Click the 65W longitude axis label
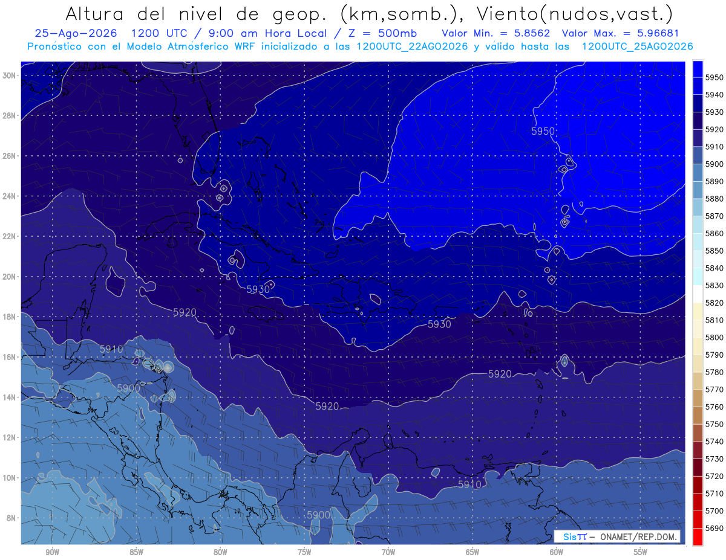This screenshot has height=560, width=726. point(473,552)
